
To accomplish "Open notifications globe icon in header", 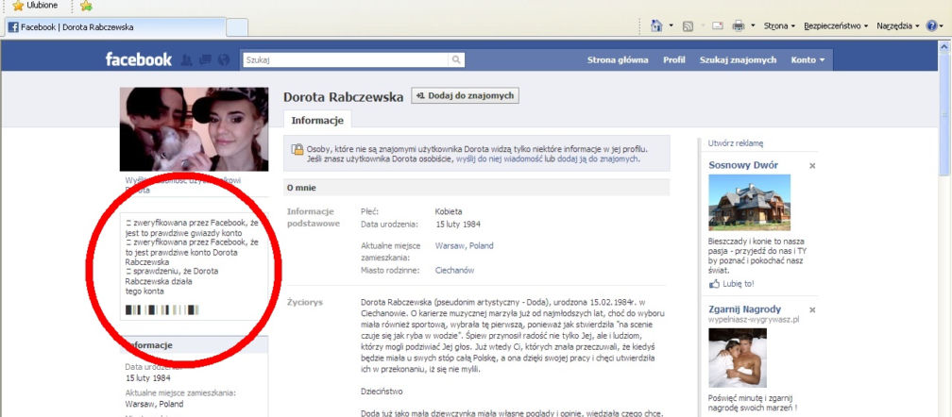I will [x=224, y=60].
